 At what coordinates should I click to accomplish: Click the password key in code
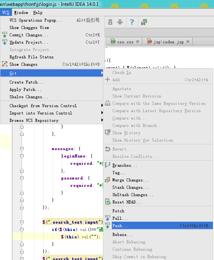point(72,178)
